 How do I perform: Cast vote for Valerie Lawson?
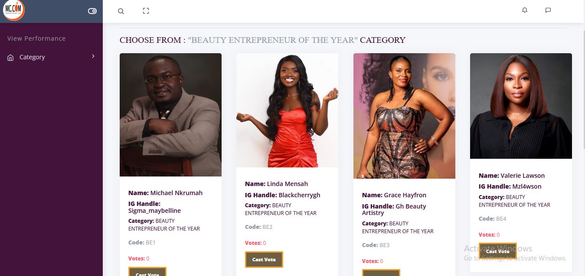(498, 251)
